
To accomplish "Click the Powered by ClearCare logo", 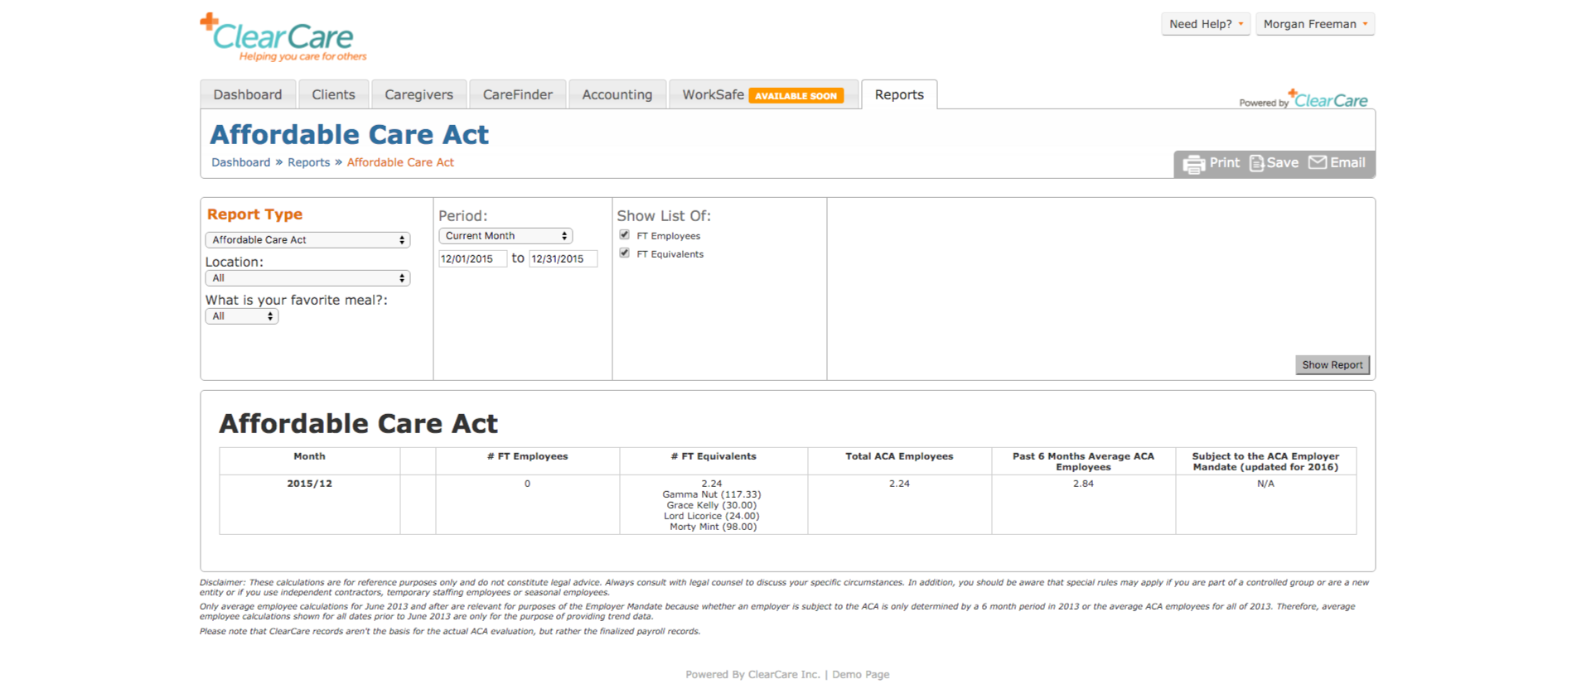I will (1304, 99).
